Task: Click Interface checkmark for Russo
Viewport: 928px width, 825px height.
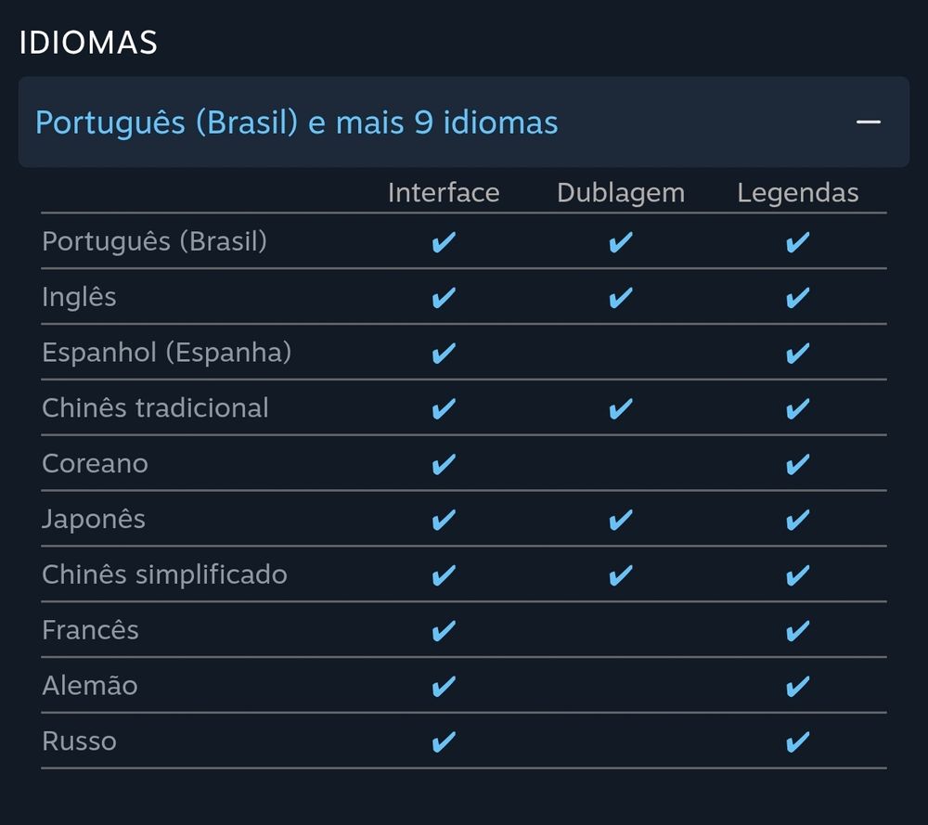Action: 444,741
